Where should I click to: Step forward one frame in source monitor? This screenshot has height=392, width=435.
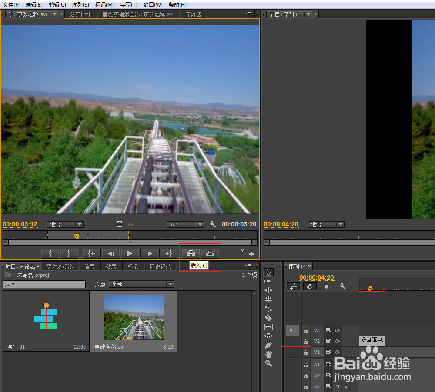pyautogui.click(x=149, y=253)
